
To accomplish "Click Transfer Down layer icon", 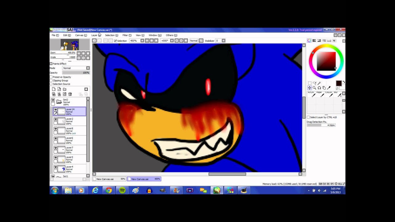I will pyautogui.click(x=54, y=94).
